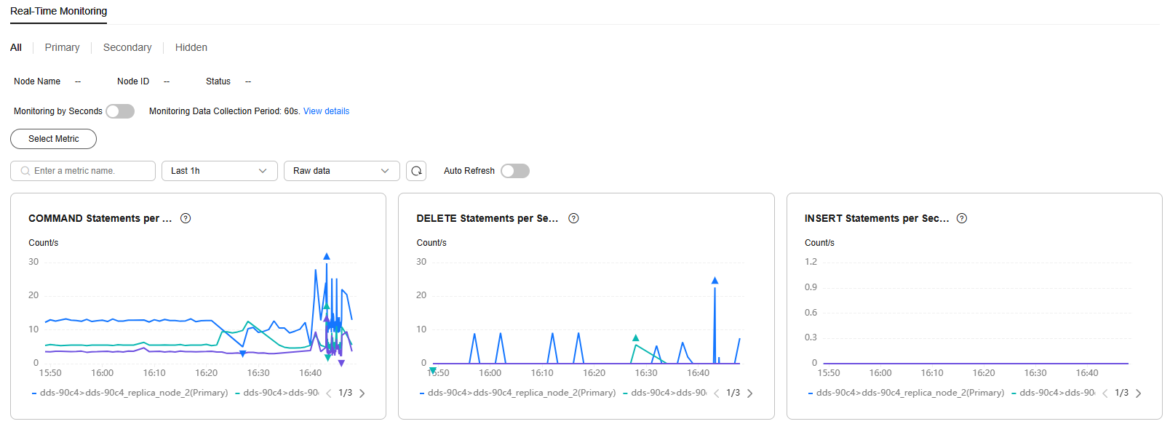Click the Node ID label
Image resolution: width=1170 pixels, height=424 pixels.
tap(133, 81)
